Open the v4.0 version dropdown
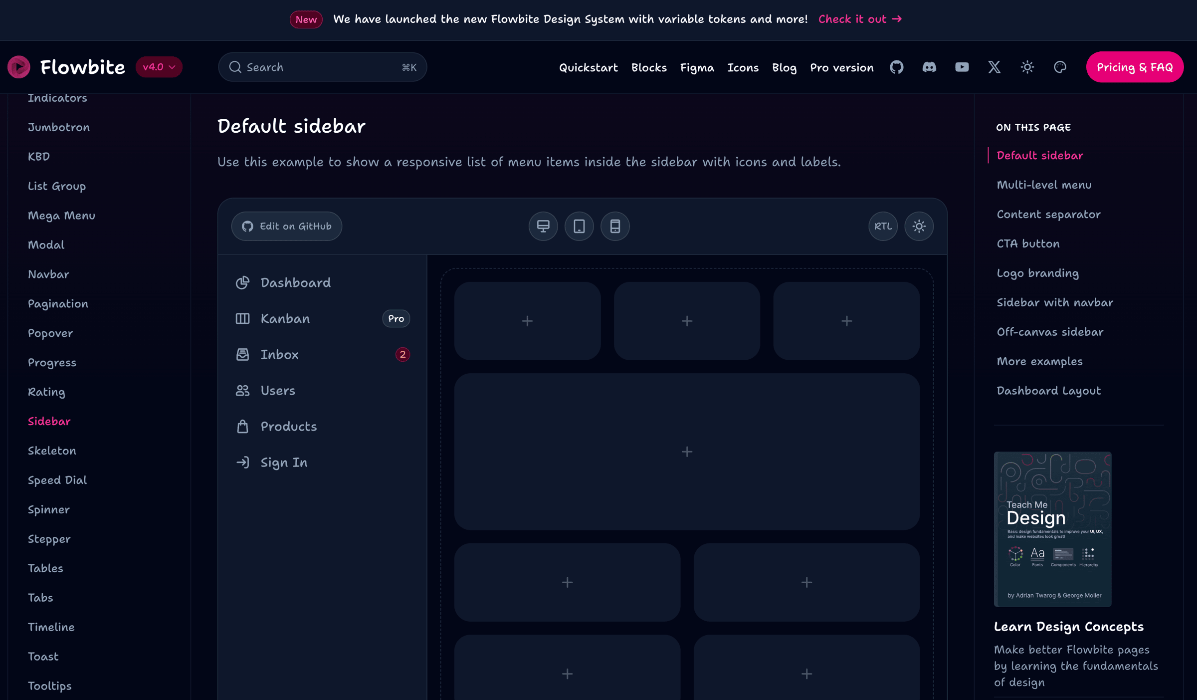1197x700 pixels. pyautogui.click(x=159, y=67)
